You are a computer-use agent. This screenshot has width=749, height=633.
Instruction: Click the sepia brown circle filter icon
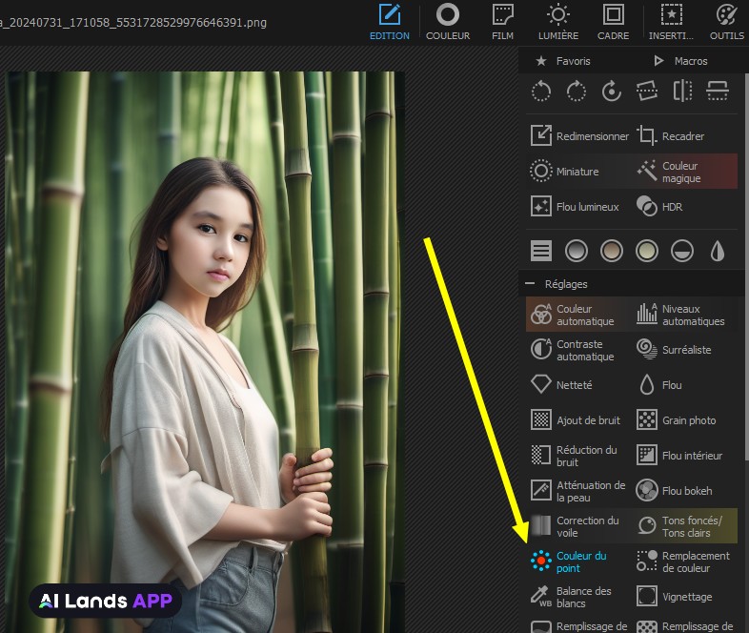[x=612, y=251]
